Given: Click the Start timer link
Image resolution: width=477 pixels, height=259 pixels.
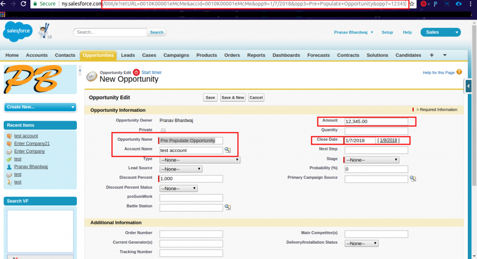Looking at the screenshot, I should point(151,72).
